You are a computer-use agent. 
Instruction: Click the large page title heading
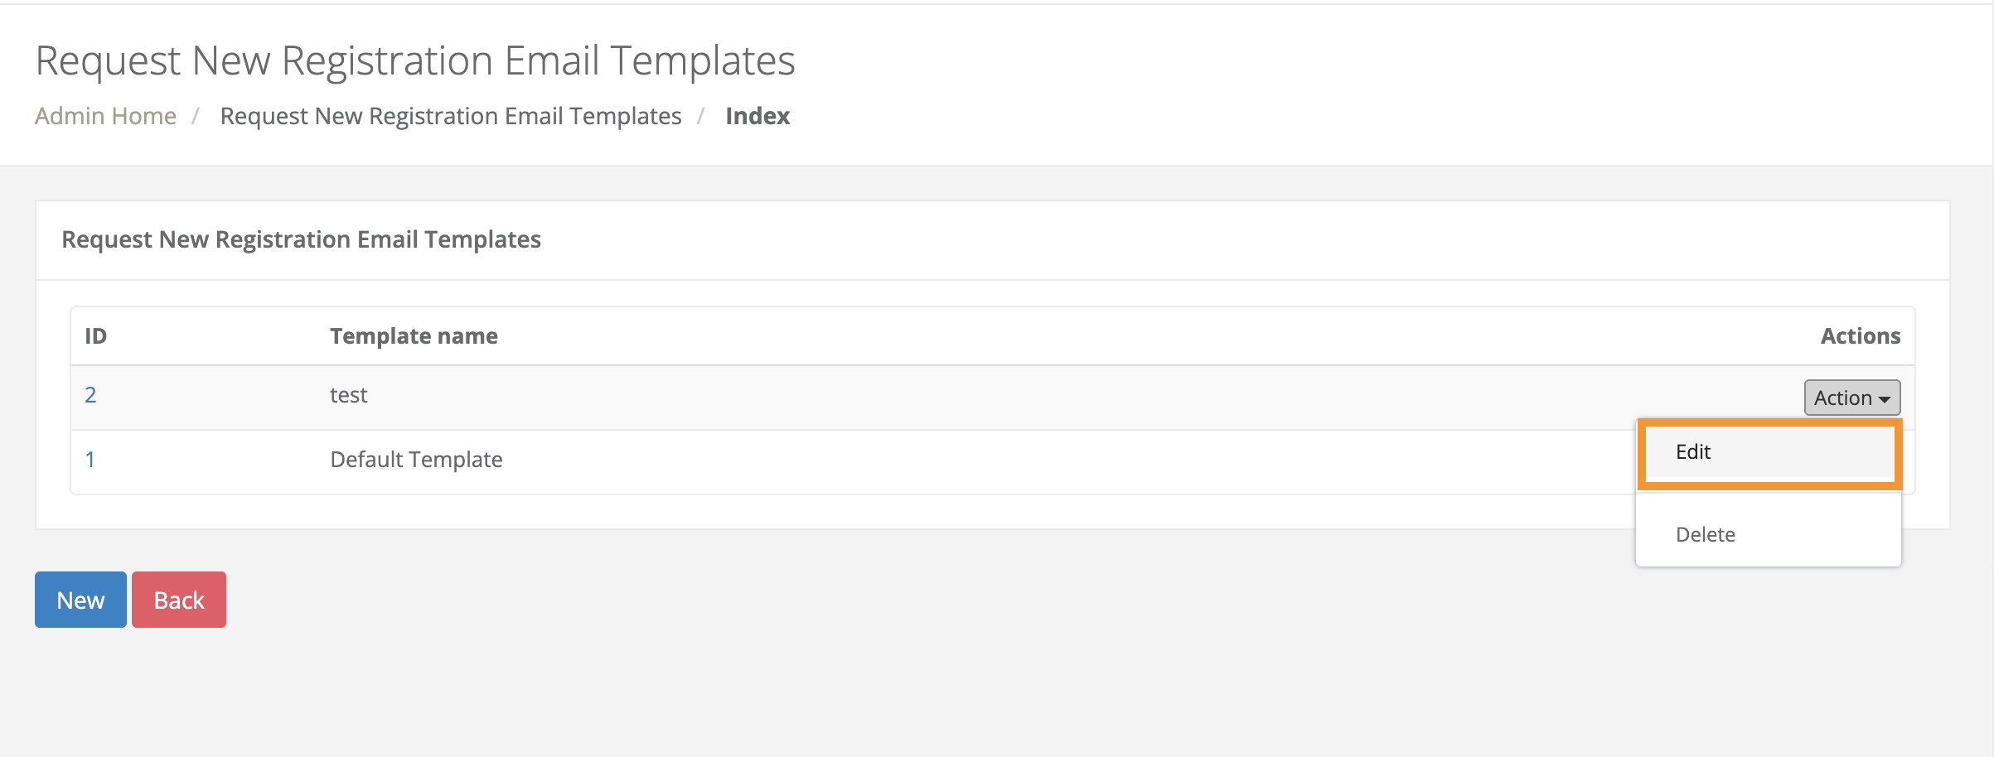point(415,60)
